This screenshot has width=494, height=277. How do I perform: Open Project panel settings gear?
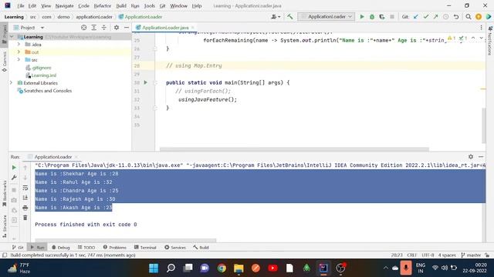117,28
